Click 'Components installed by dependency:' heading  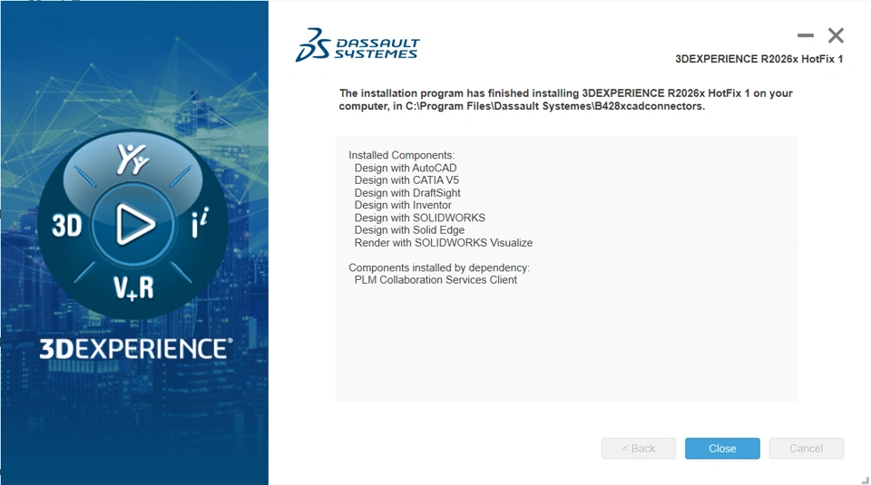click(x=439, y=267)
